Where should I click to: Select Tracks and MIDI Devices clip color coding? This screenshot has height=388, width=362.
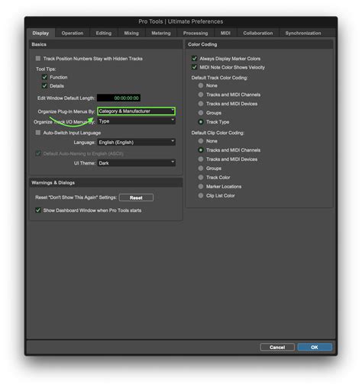201,159
